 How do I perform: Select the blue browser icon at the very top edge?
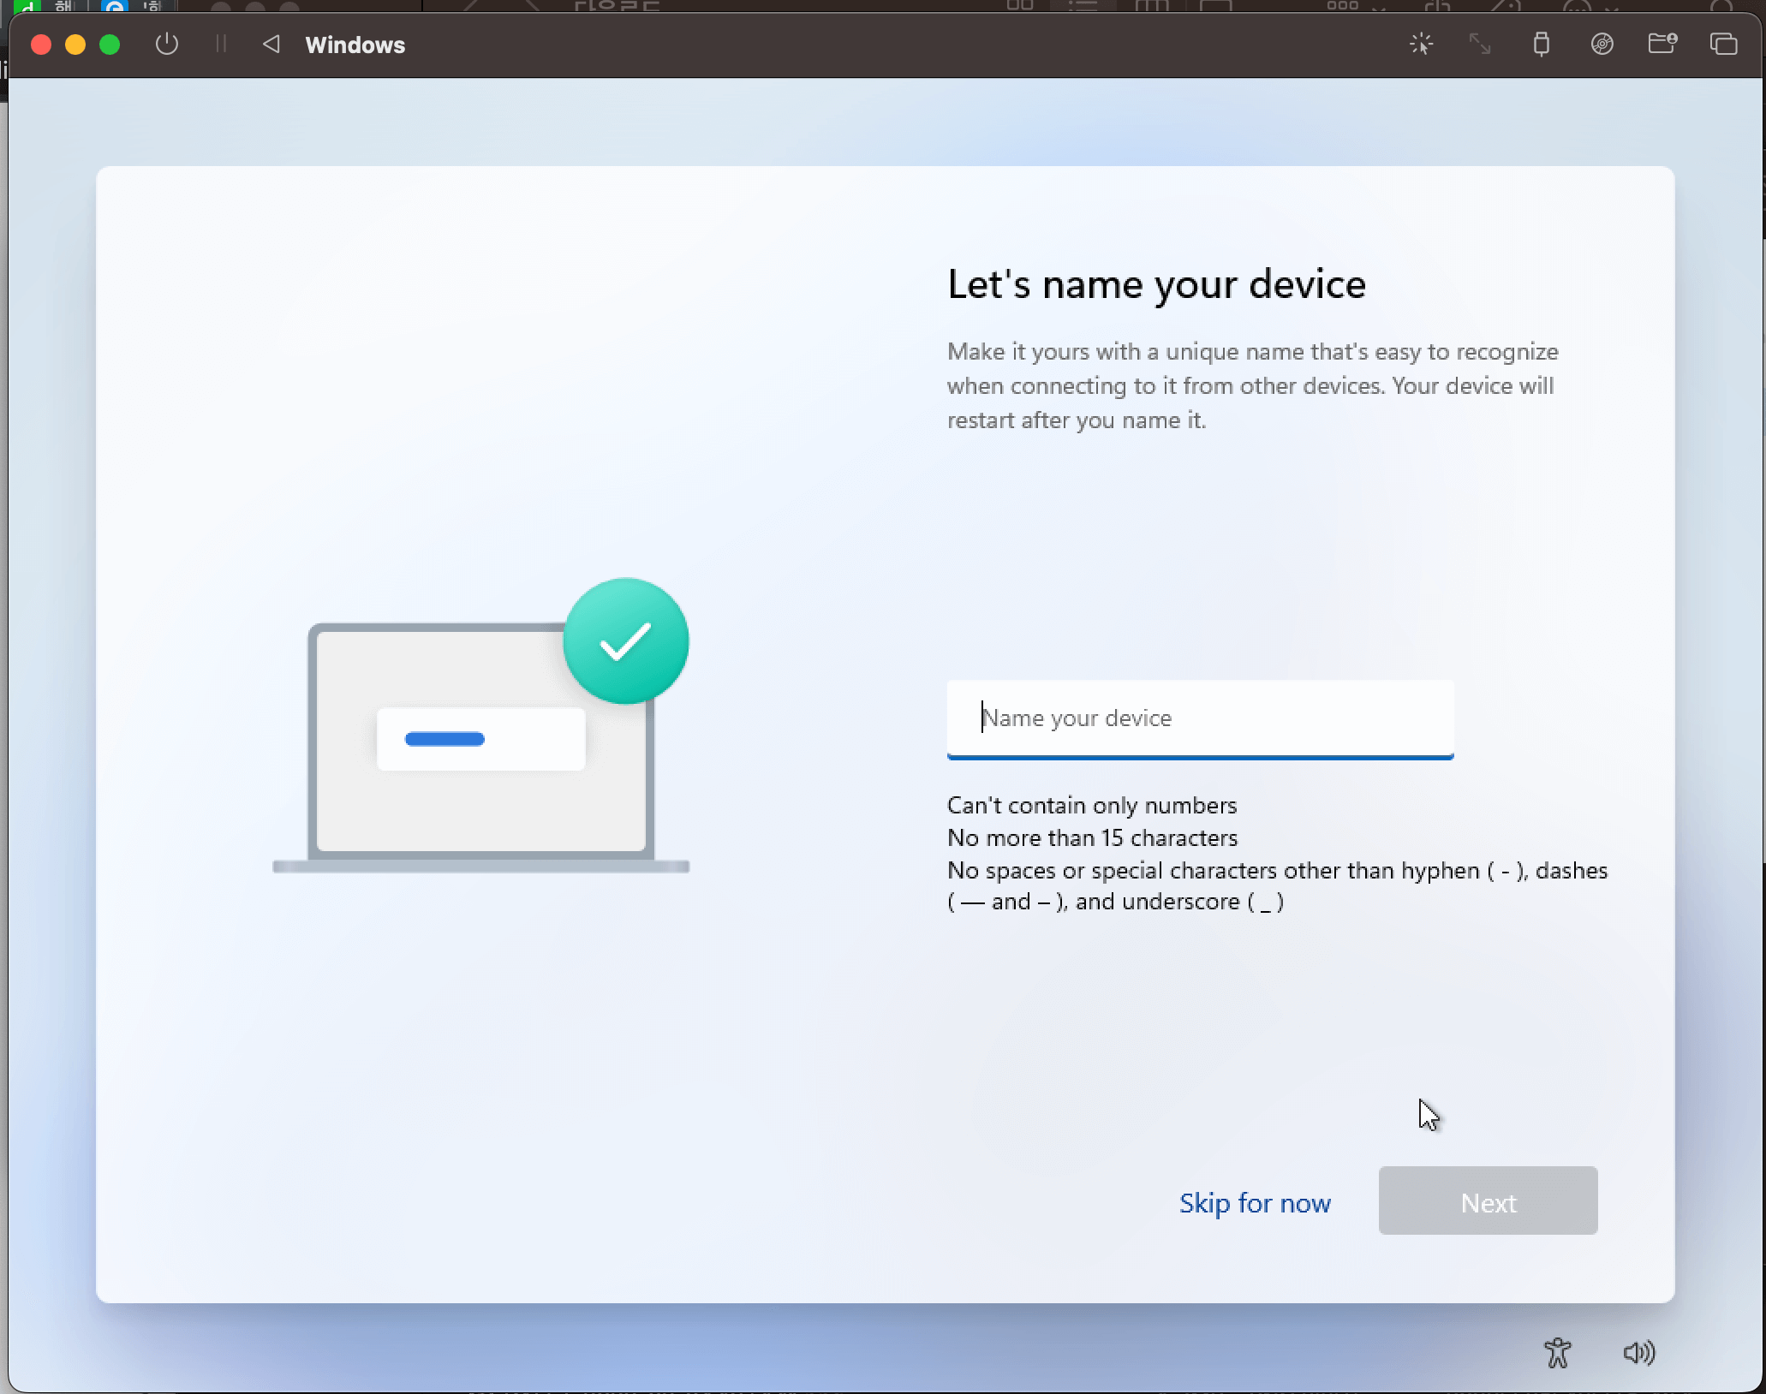click(x=114, y=7)
